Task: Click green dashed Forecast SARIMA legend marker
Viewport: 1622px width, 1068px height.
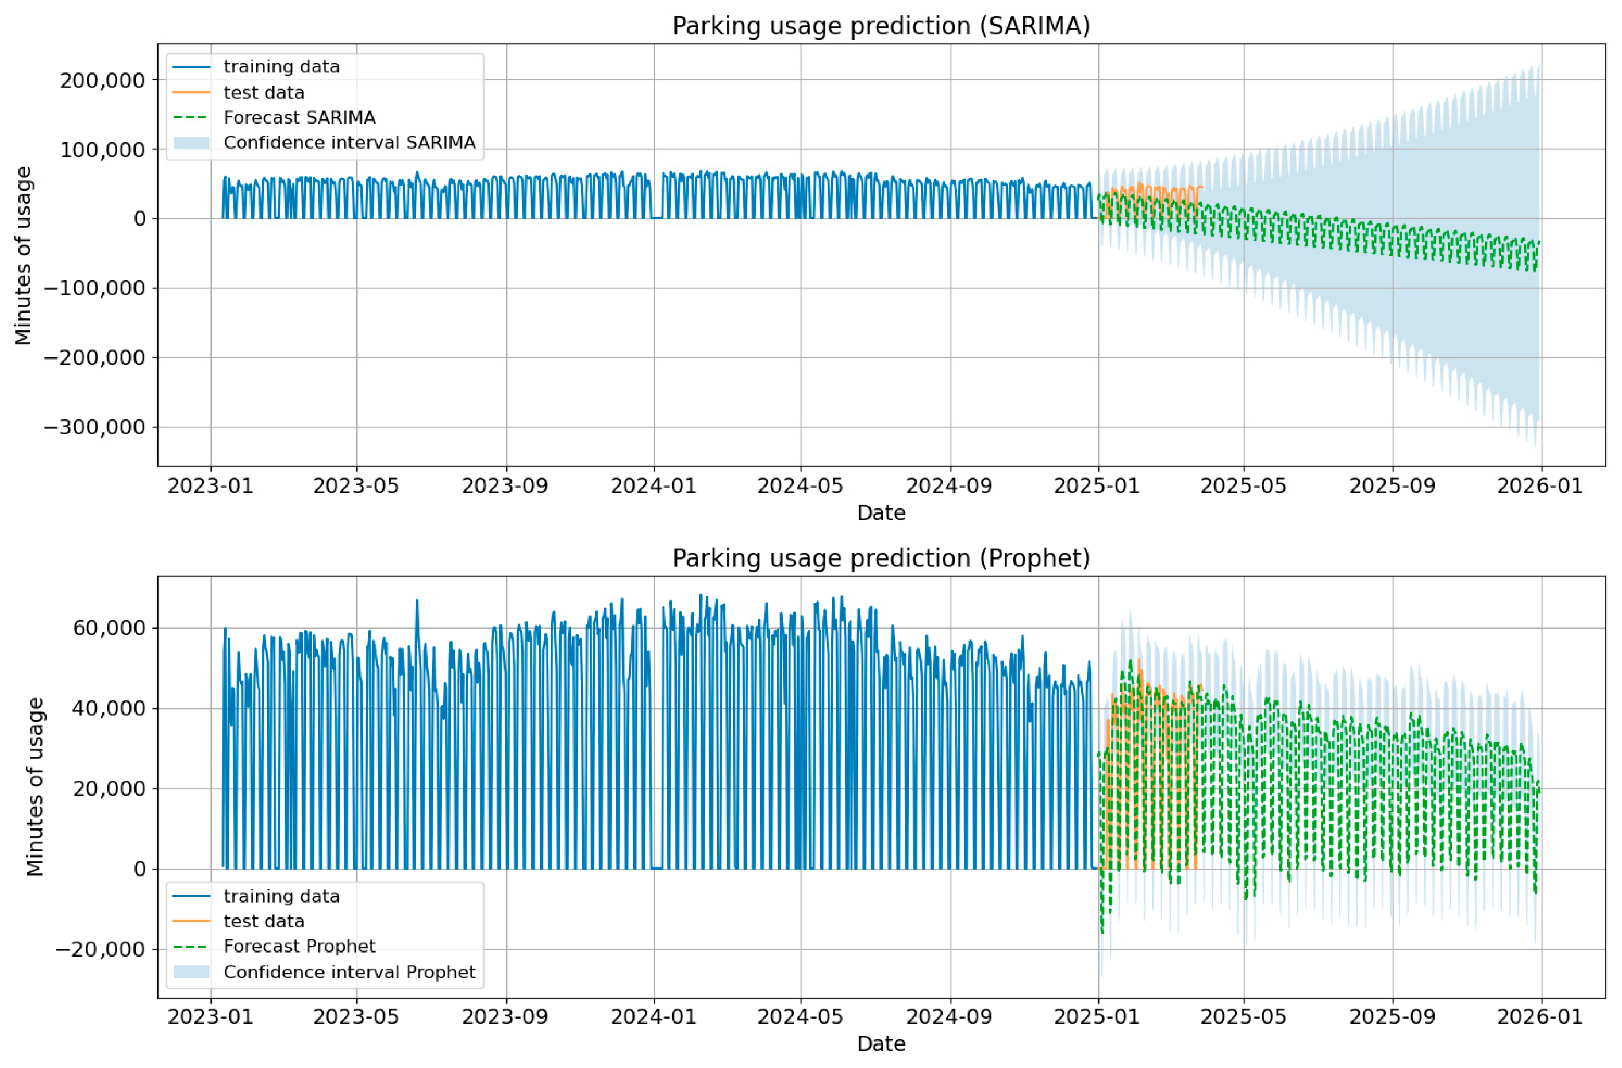Action: point(191,117)
